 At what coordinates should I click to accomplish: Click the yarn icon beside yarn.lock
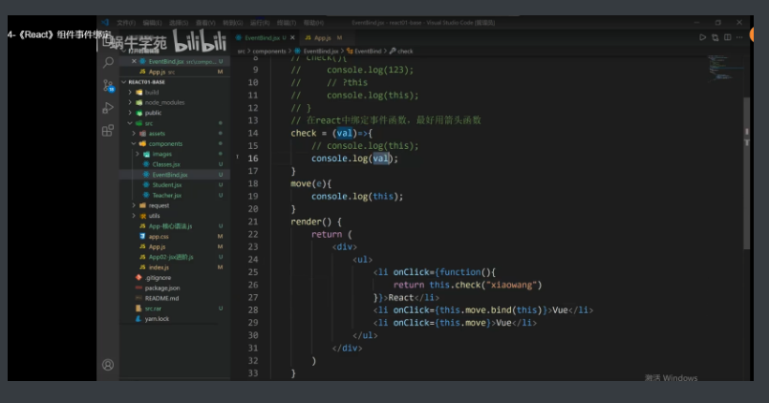[x=139, y=319]
